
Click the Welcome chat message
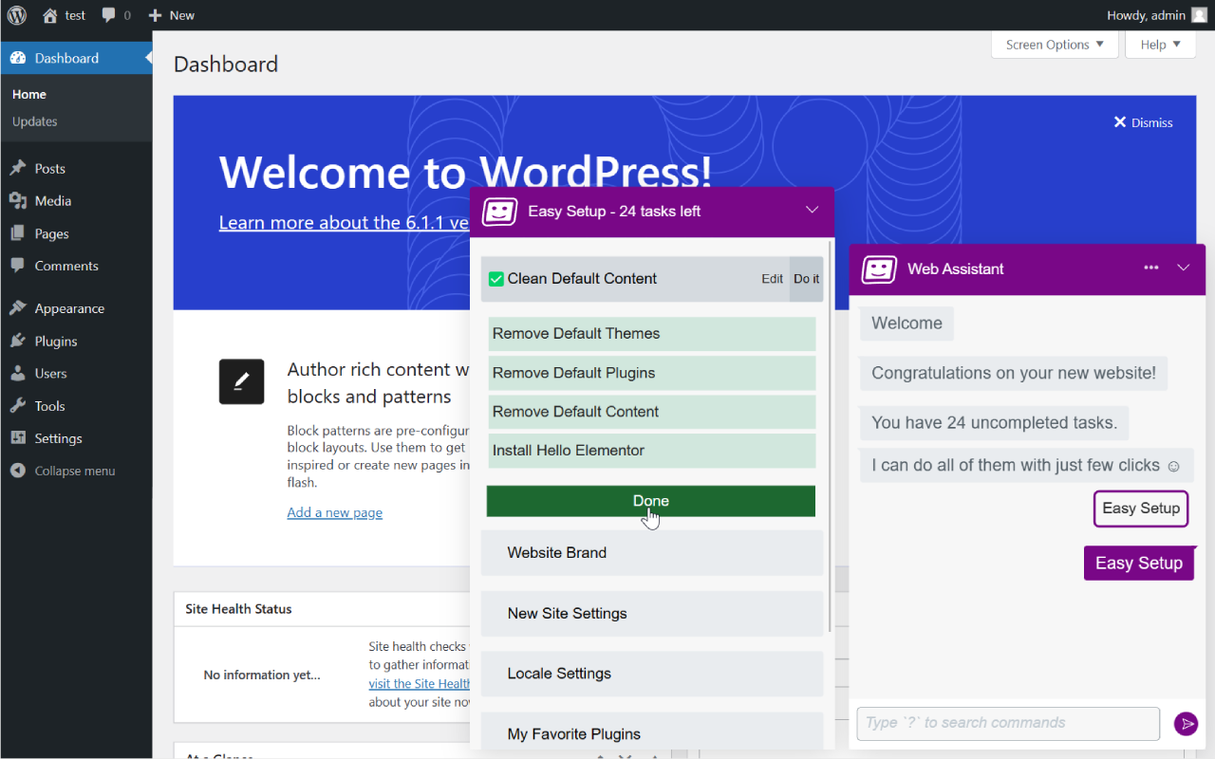907,324
